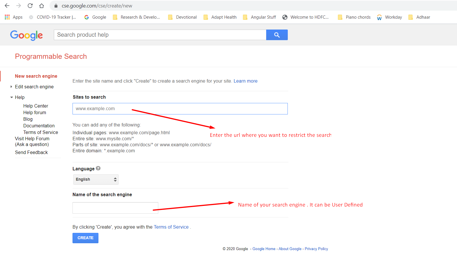This screenshot has height=263, width=457.
Task: Open the COVID-19 Tracker bookmark
Action: tap(53, 17)
